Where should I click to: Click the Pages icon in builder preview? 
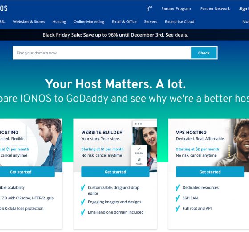(x=139, y=160)
